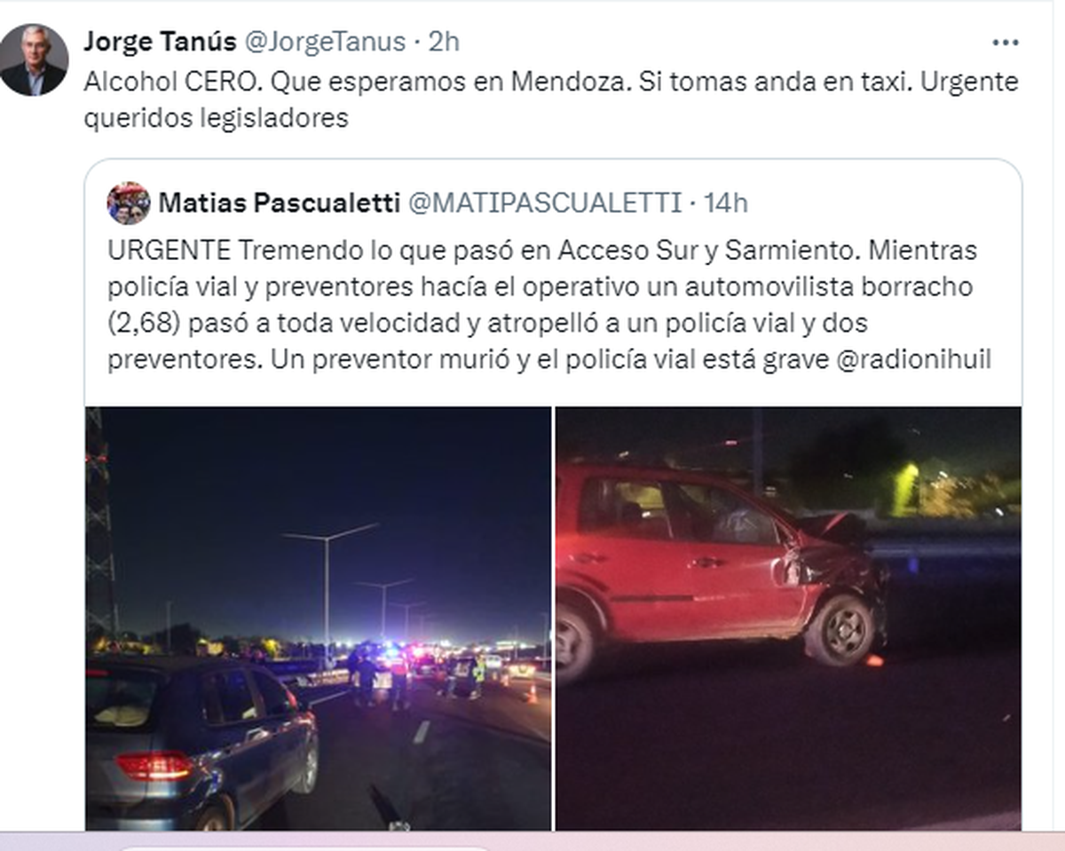The width and height of the screenshot is (1065, 851).
Task: Open quoted tweet text beginning URGENTE Tremendo
Action: tap(549, 305)
